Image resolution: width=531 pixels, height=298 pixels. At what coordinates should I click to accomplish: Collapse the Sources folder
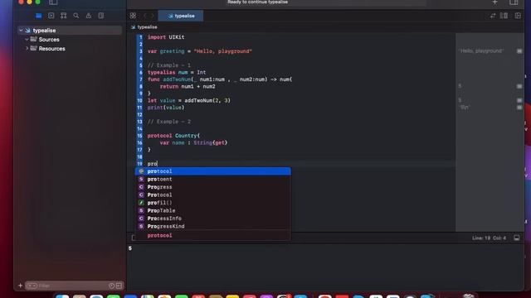click(27, 39)
